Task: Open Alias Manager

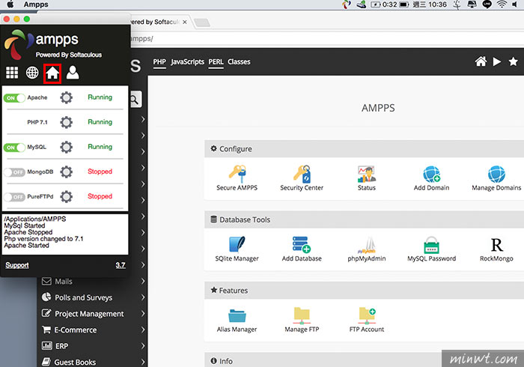Action: [237, 320]
